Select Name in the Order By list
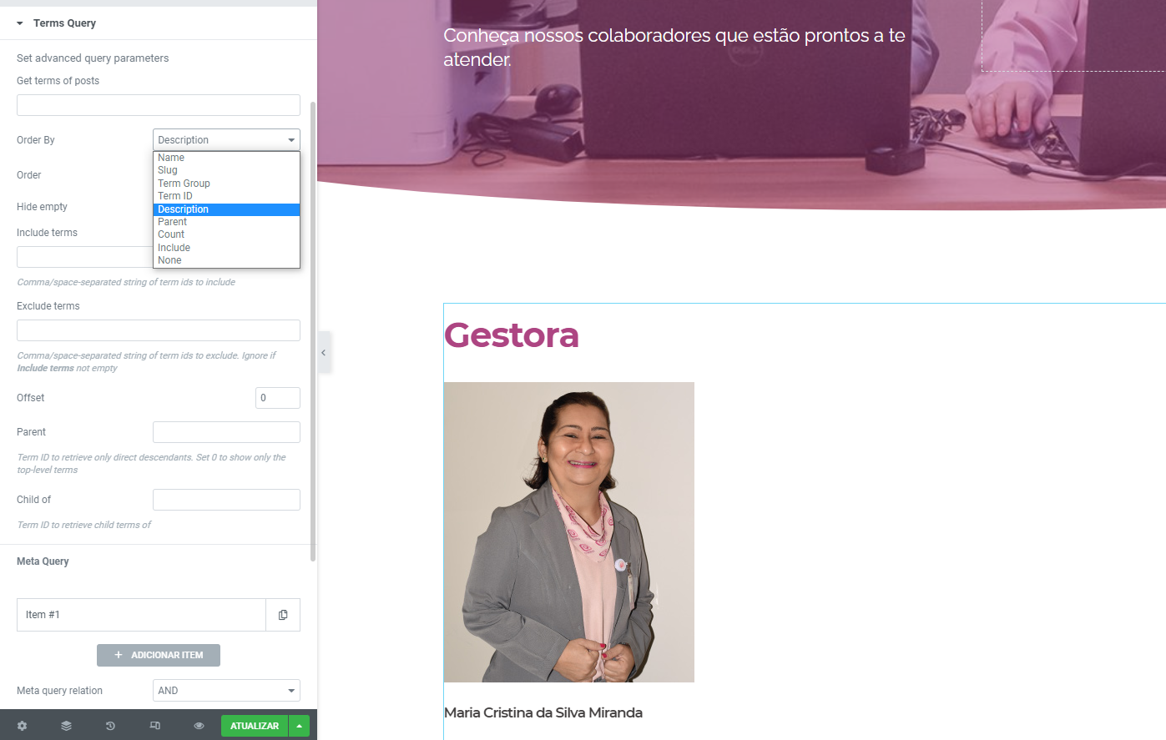Viewport: 1166px width, 740px height. [x=226, y=158]
